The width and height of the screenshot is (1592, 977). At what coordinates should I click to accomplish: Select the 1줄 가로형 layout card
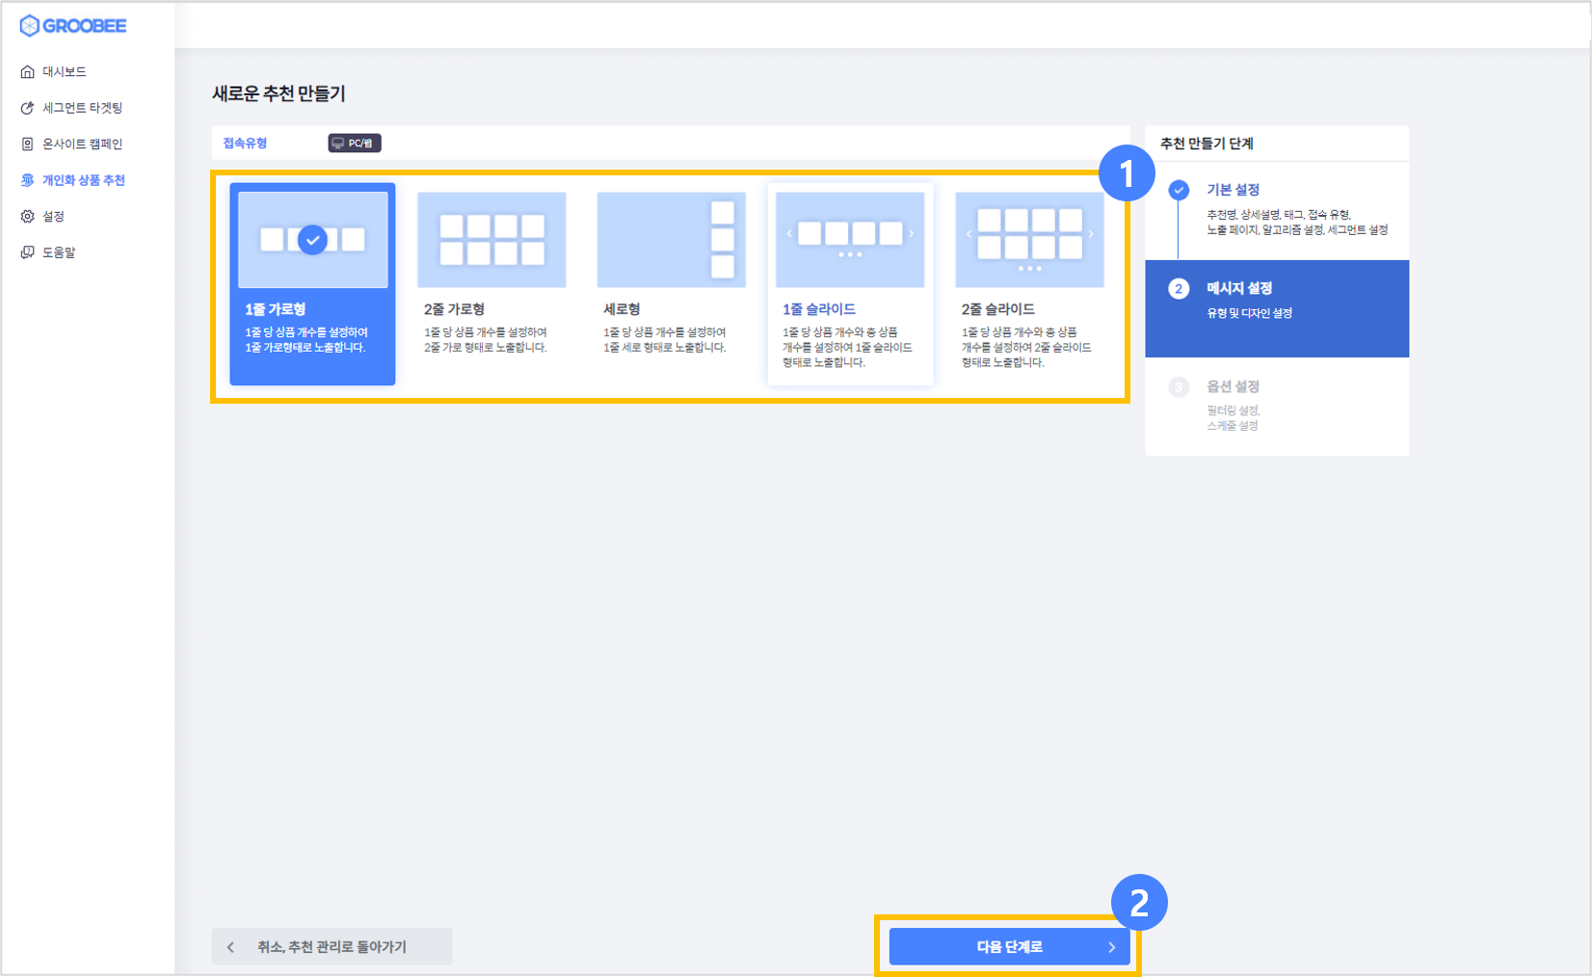pyautogui.click(x=312, y=283)
